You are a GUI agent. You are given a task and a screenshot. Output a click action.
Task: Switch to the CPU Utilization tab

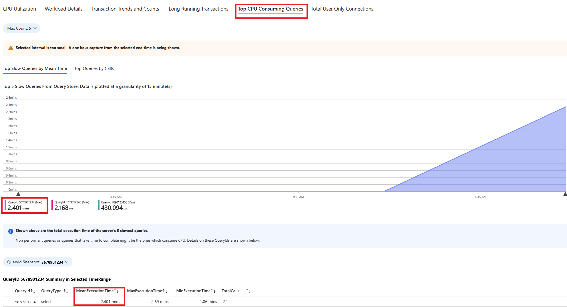pyautogui.click(x=19, y=9)
